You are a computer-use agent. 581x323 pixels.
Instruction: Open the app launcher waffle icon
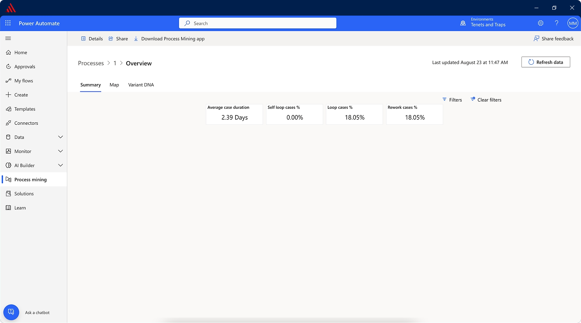click(8, 23)
